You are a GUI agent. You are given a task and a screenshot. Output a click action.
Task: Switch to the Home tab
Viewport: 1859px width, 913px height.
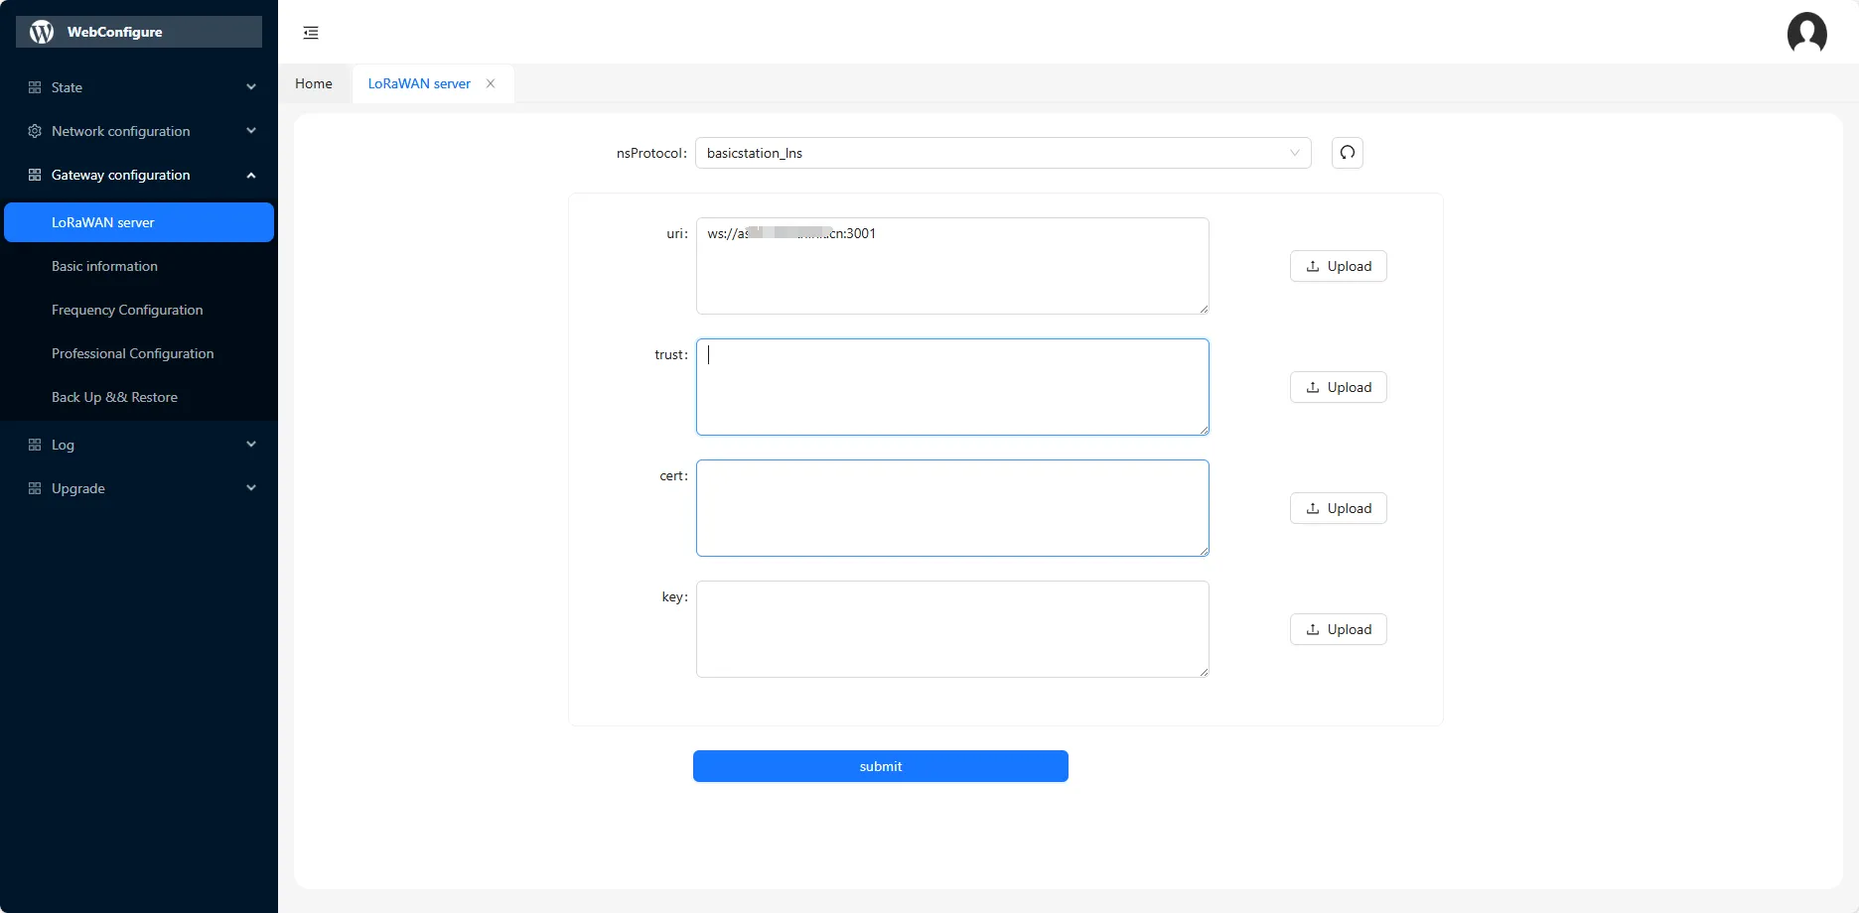point(314,83)
